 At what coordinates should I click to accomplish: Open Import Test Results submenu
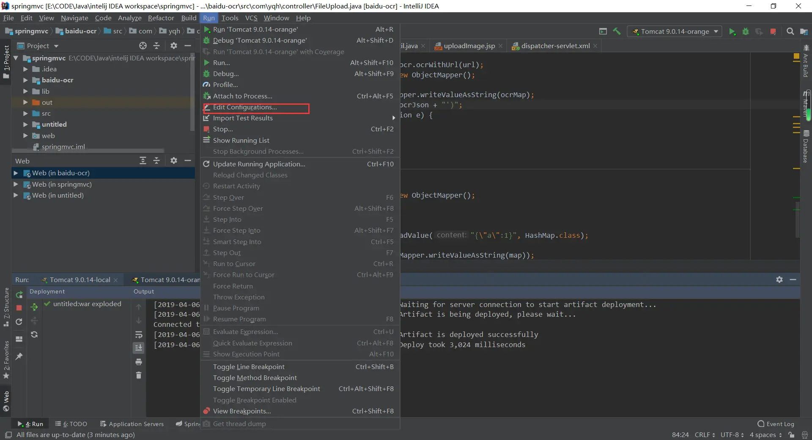300,118
